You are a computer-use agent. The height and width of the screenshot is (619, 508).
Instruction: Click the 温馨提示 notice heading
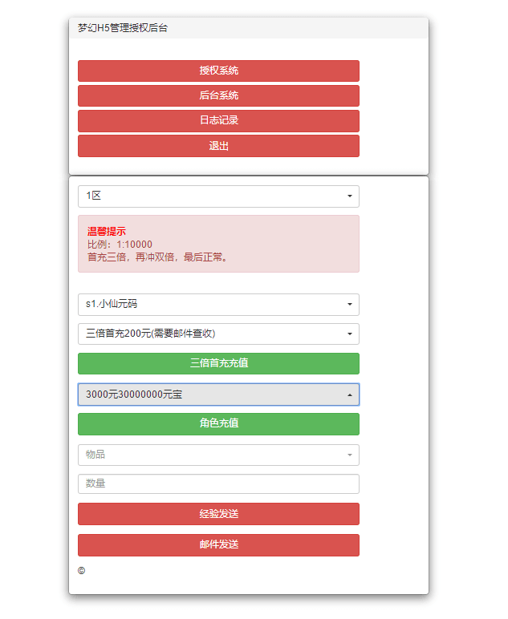click(x=106, y=232)
